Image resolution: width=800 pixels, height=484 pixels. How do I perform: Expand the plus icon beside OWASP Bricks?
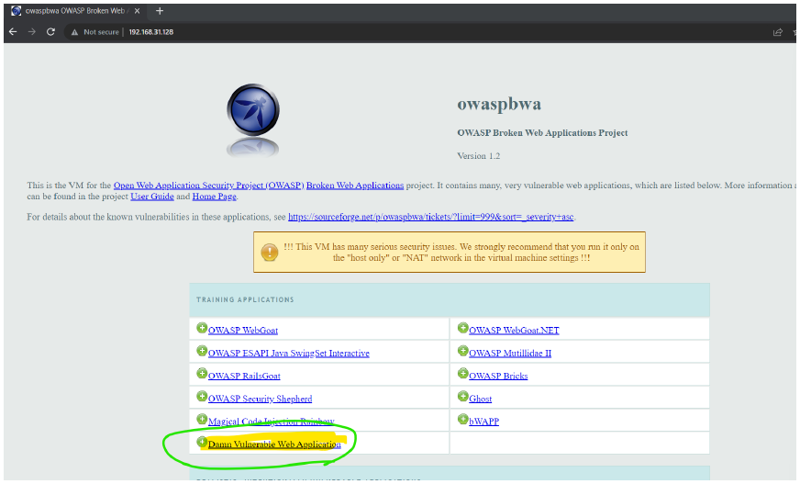462,373
